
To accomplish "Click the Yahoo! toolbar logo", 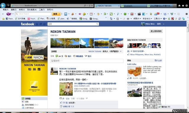I will [9, 14].
